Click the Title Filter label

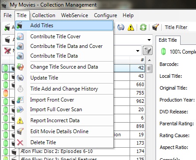(x=176, y=27)
